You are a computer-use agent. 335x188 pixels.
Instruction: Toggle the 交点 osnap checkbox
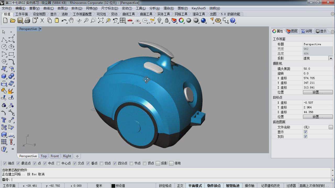pos(75,163)
